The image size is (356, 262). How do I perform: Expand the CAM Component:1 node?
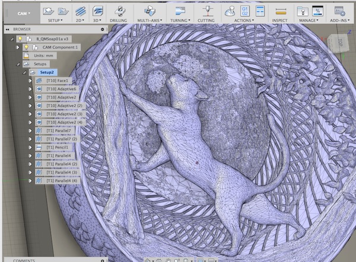[x=18, y=47]
